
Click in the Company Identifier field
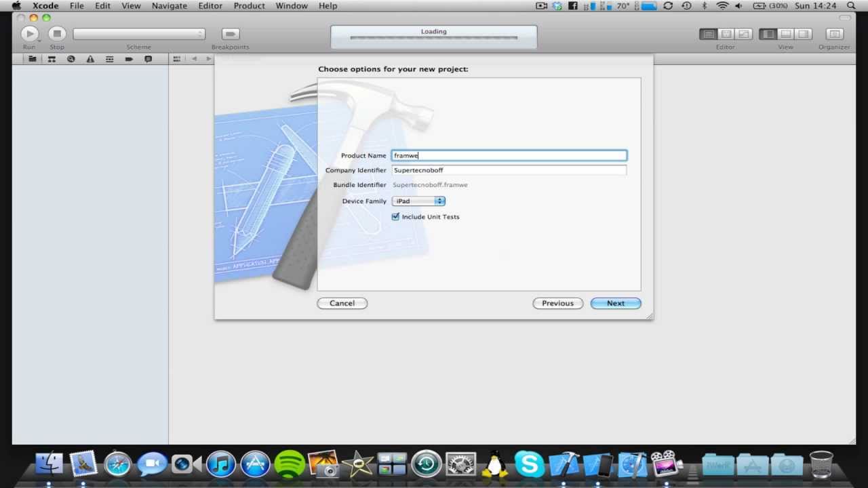pyautogui.click(x=509, y=170)
